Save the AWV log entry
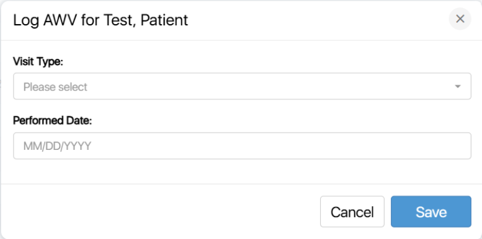Screen dimensions: 482x239 tap(431, 212)
